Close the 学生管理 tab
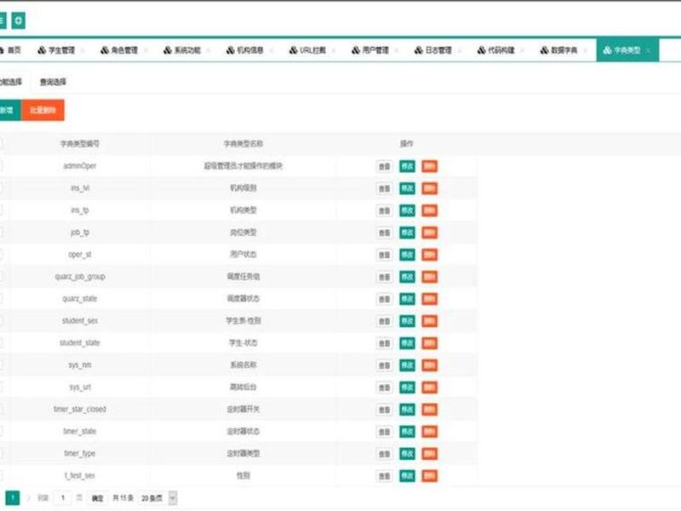Screen dimensions: 681x511 point(83,51)
